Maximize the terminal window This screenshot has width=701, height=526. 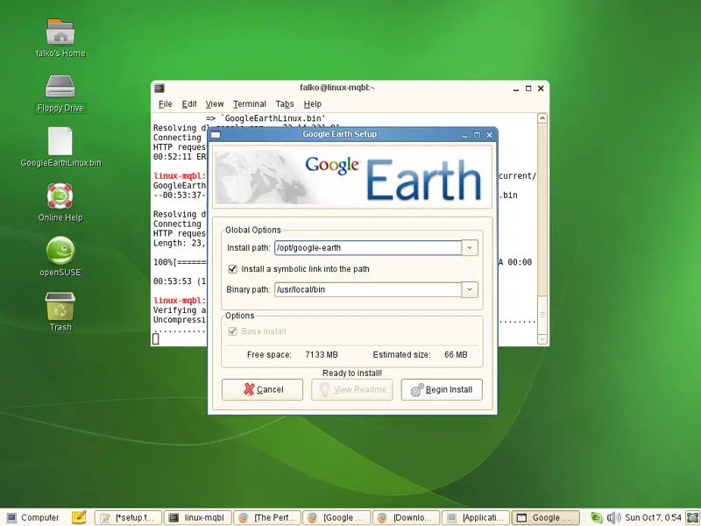[528, 89]
